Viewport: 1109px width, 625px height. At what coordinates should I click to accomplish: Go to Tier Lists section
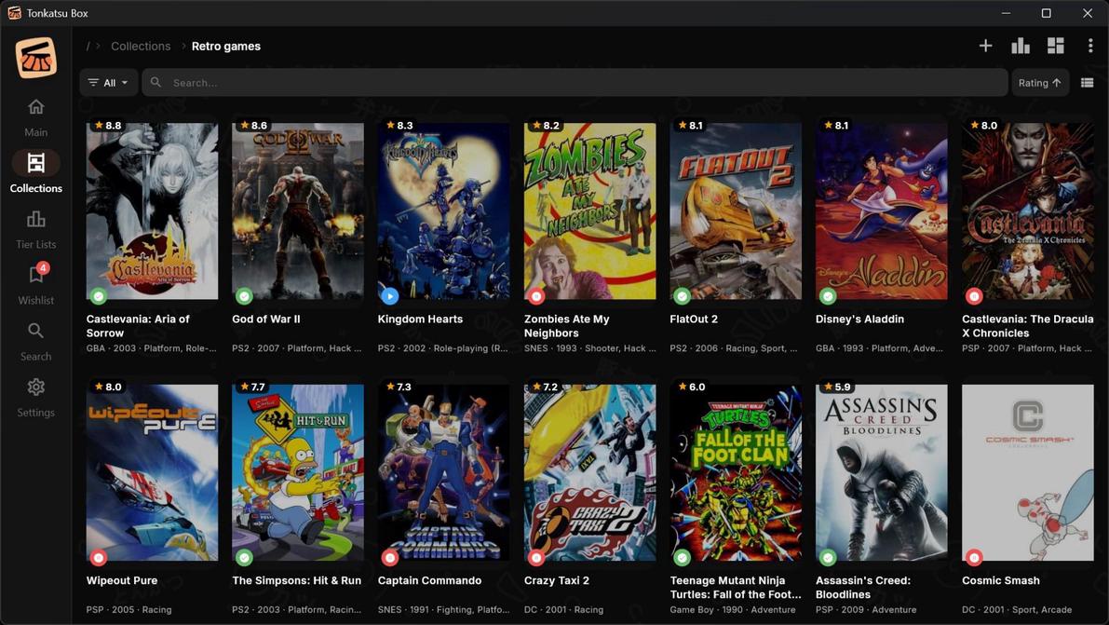36,228
